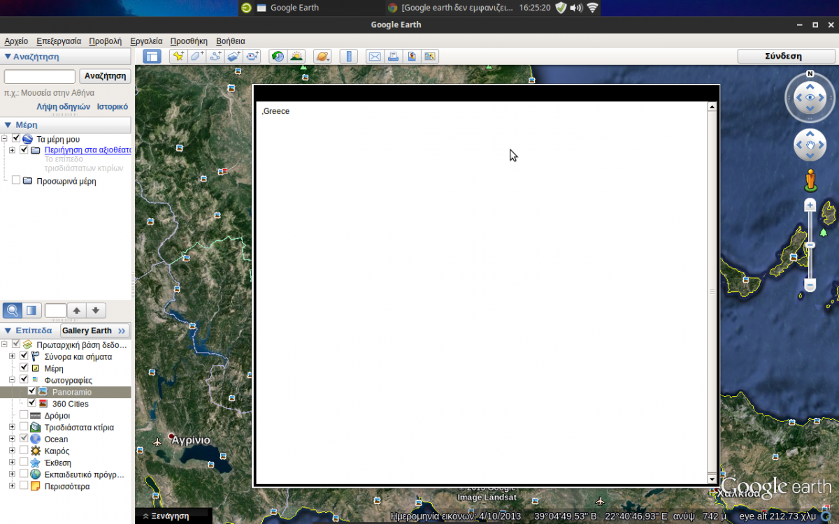Screen dimensions: 839x524
Task: Add a path from the toolbar
Action: point(215,57)
